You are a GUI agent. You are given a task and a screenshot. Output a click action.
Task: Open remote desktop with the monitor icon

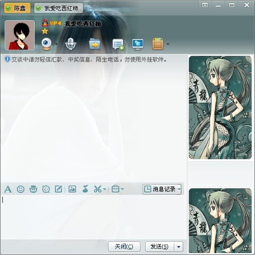point(138,44)
